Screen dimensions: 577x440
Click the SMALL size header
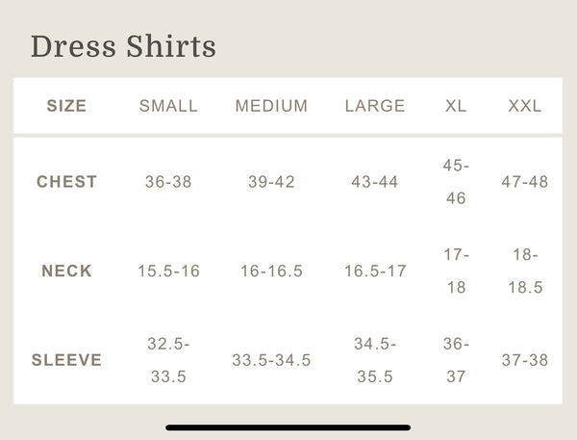tap(168, 106)
